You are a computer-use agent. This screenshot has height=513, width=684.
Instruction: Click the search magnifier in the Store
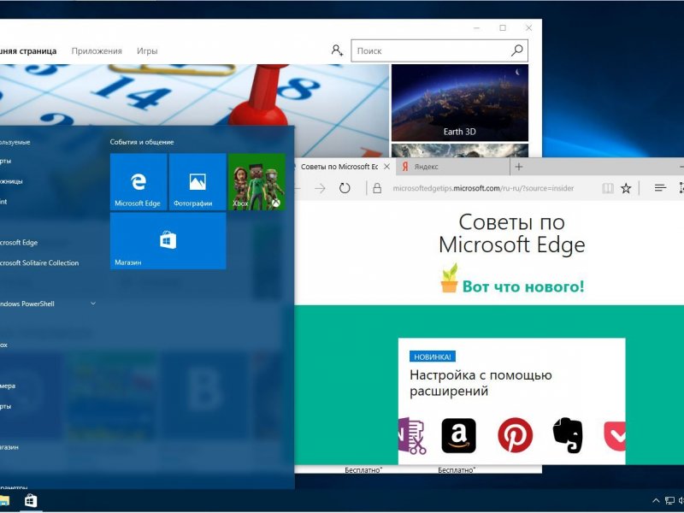pos(517,50)
